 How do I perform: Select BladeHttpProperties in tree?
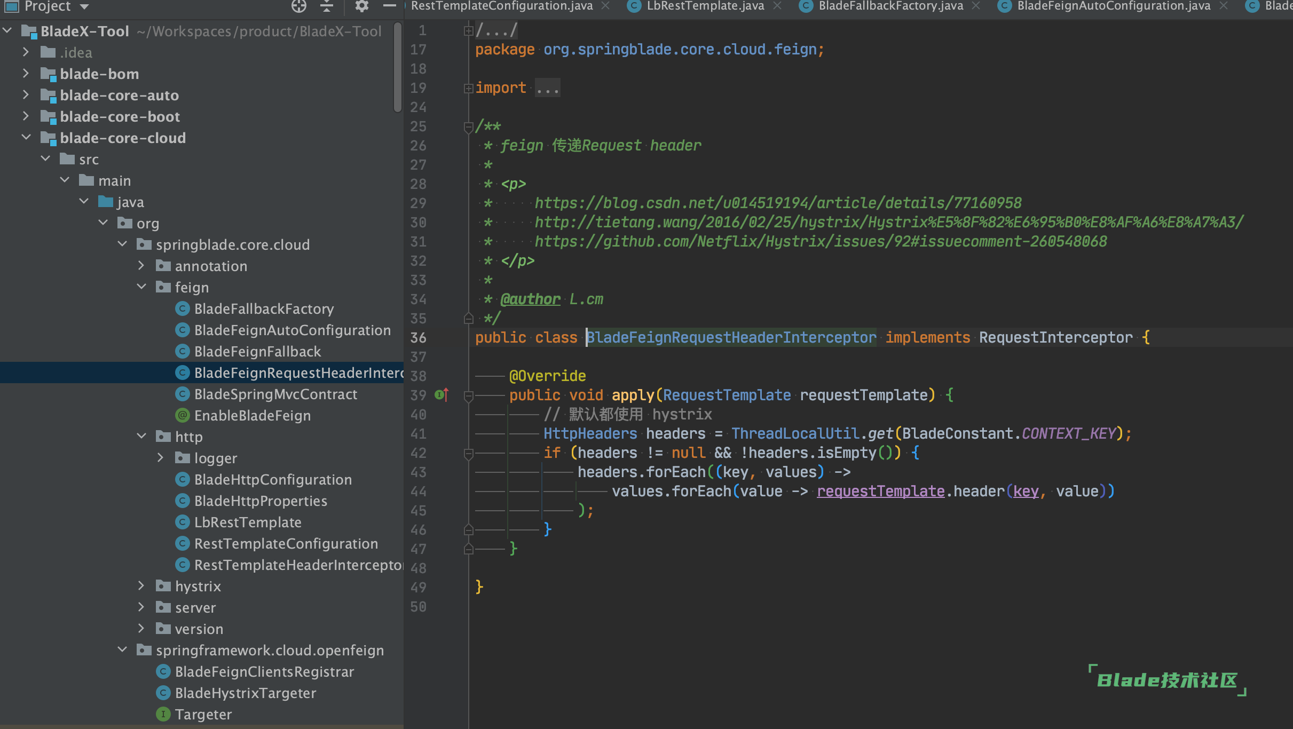point(261,501)
